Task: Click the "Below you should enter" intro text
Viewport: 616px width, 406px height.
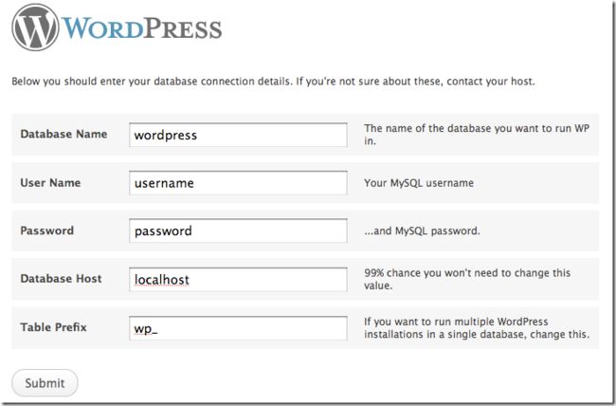Action: pyautogui.click(x=273, y=82)
